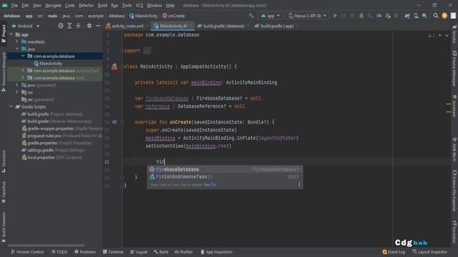Screen dimensions: 458x257
Task: Click the Make Project hammer icon
Action: [x=251, y=16]
